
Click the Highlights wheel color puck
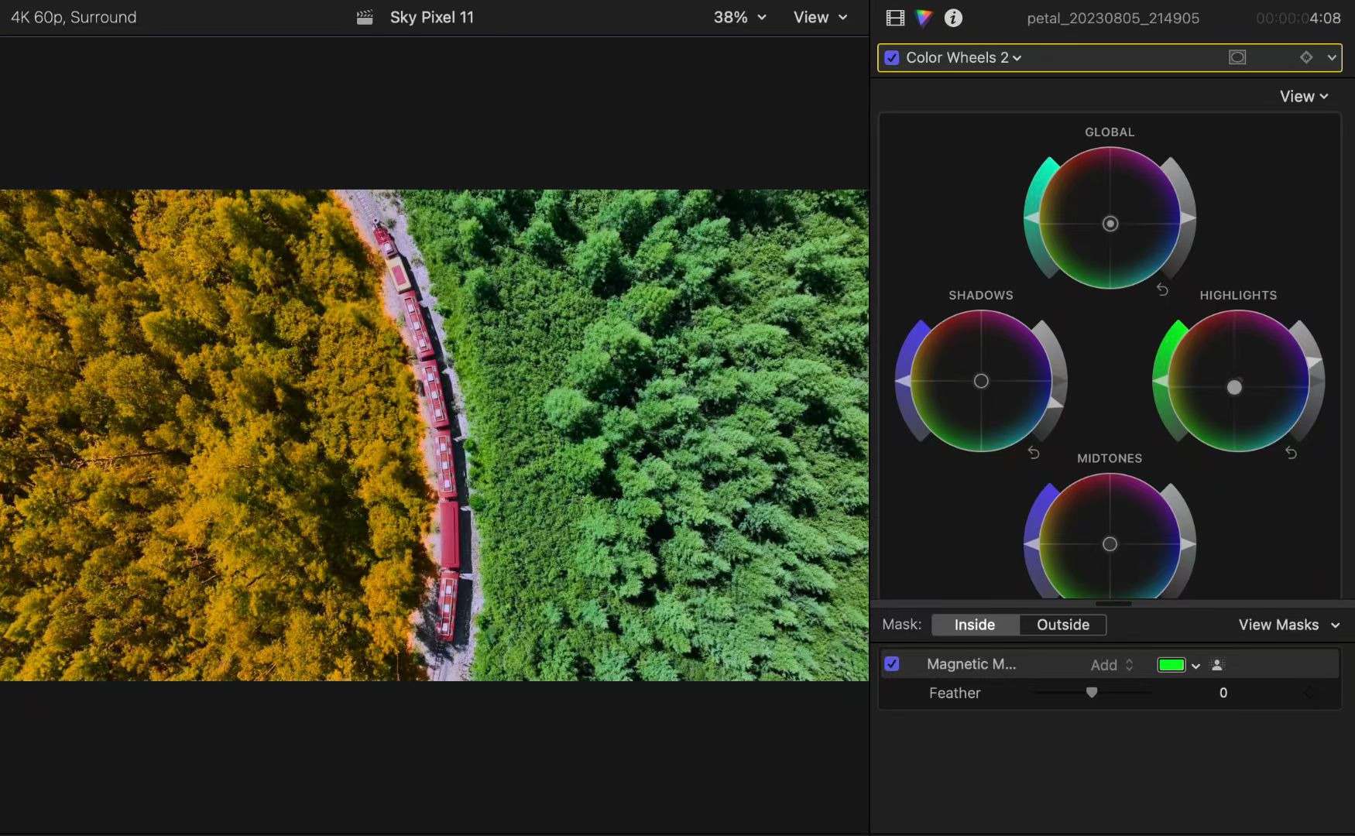[x=1234, y=387]
